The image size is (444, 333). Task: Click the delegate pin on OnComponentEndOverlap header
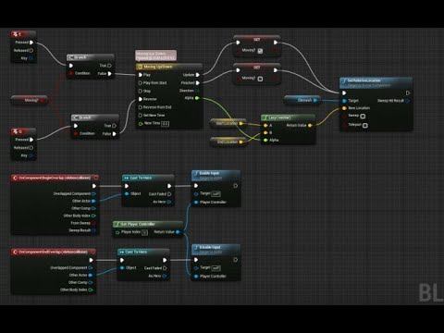[92, 252]
